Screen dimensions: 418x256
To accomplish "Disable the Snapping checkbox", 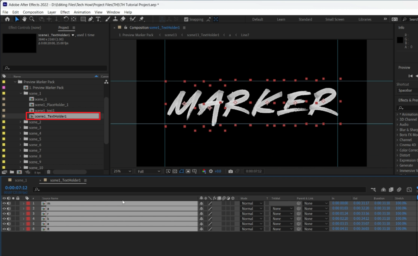I will [x=186, y=19].
